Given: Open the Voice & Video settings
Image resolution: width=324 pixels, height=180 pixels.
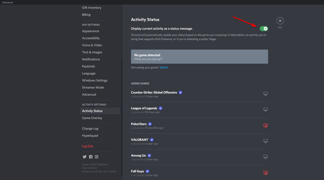Looking at the screenshot, I should (92, 45).
